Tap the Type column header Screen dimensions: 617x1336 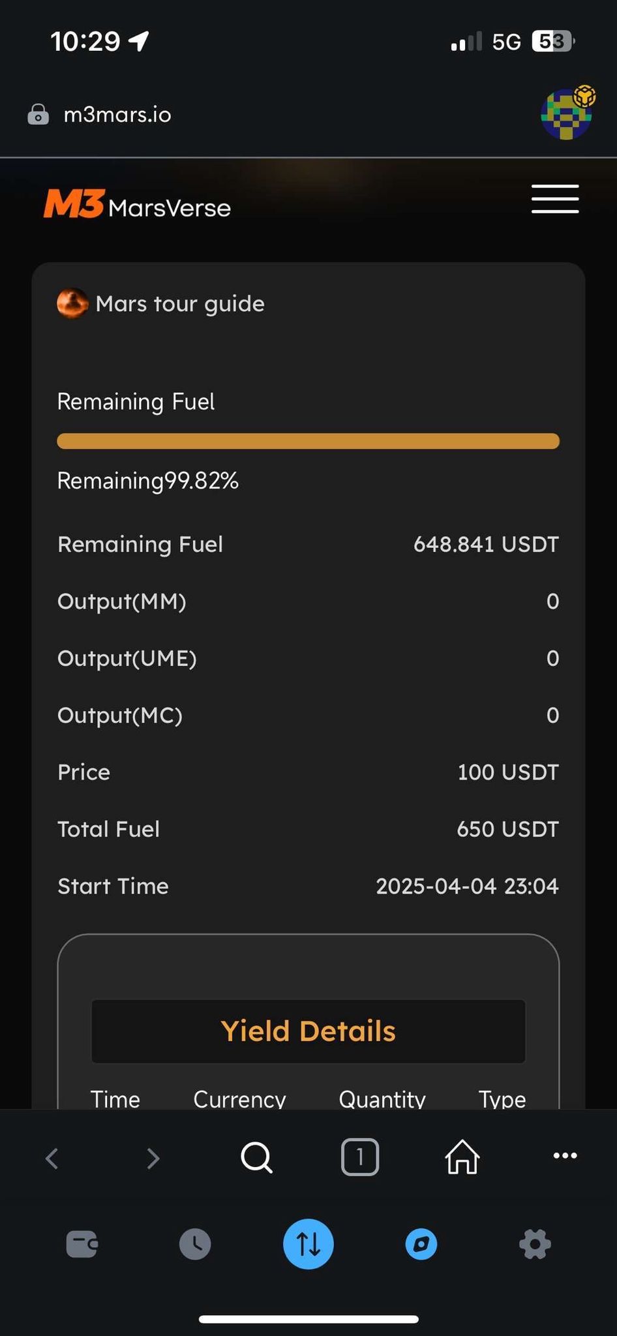click(502, 1099)
